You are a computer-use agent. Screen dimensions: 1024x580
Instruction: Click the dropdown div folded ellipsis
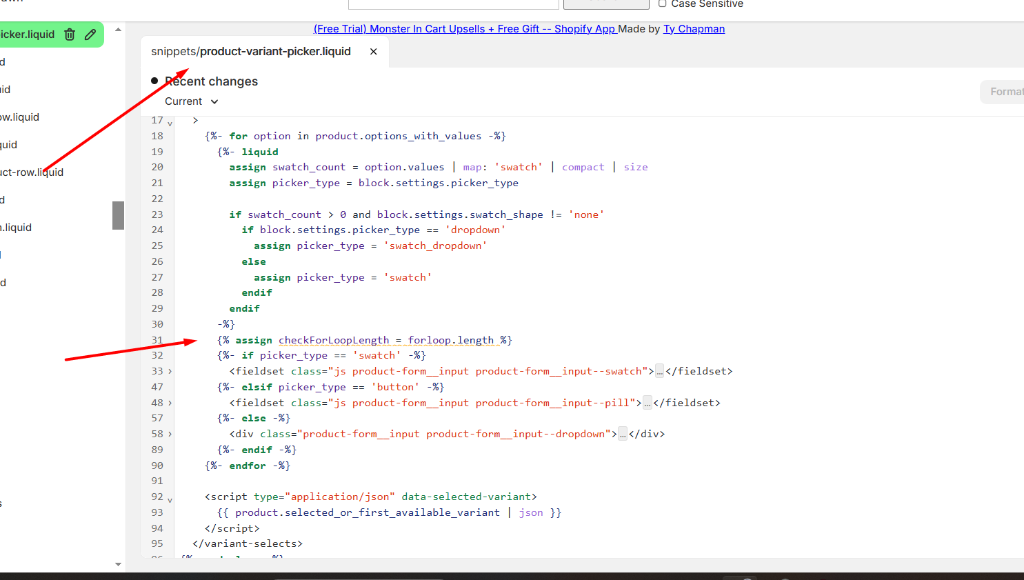point(623,434)
